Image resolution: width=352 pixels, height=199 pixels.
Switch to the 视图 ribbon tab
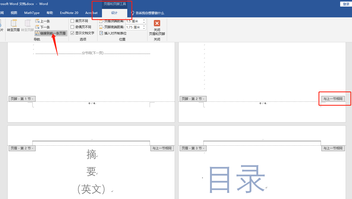click(x=14, y=13)
